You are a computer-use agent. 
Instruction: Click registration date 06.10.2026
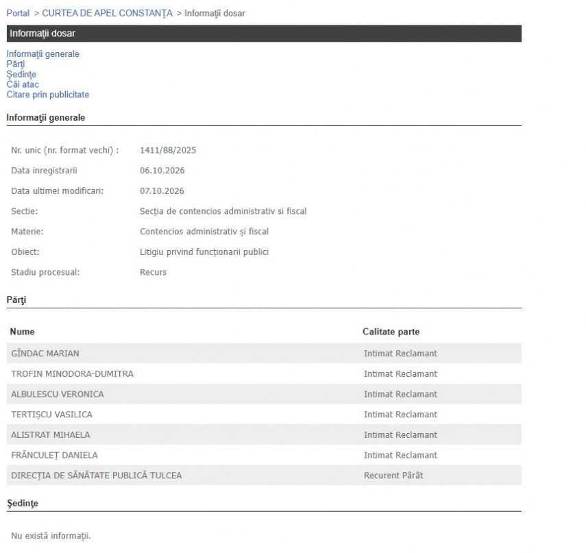[x=162, y=171]
